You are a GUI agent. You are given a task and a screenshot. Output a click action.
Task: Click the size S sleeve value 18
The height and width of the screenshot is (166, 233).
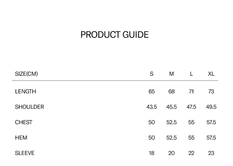point(152,153)
